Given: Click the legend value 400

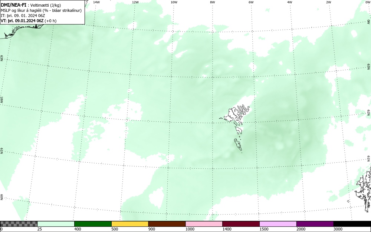Looking at the screenshot, I should pos(78,229).
